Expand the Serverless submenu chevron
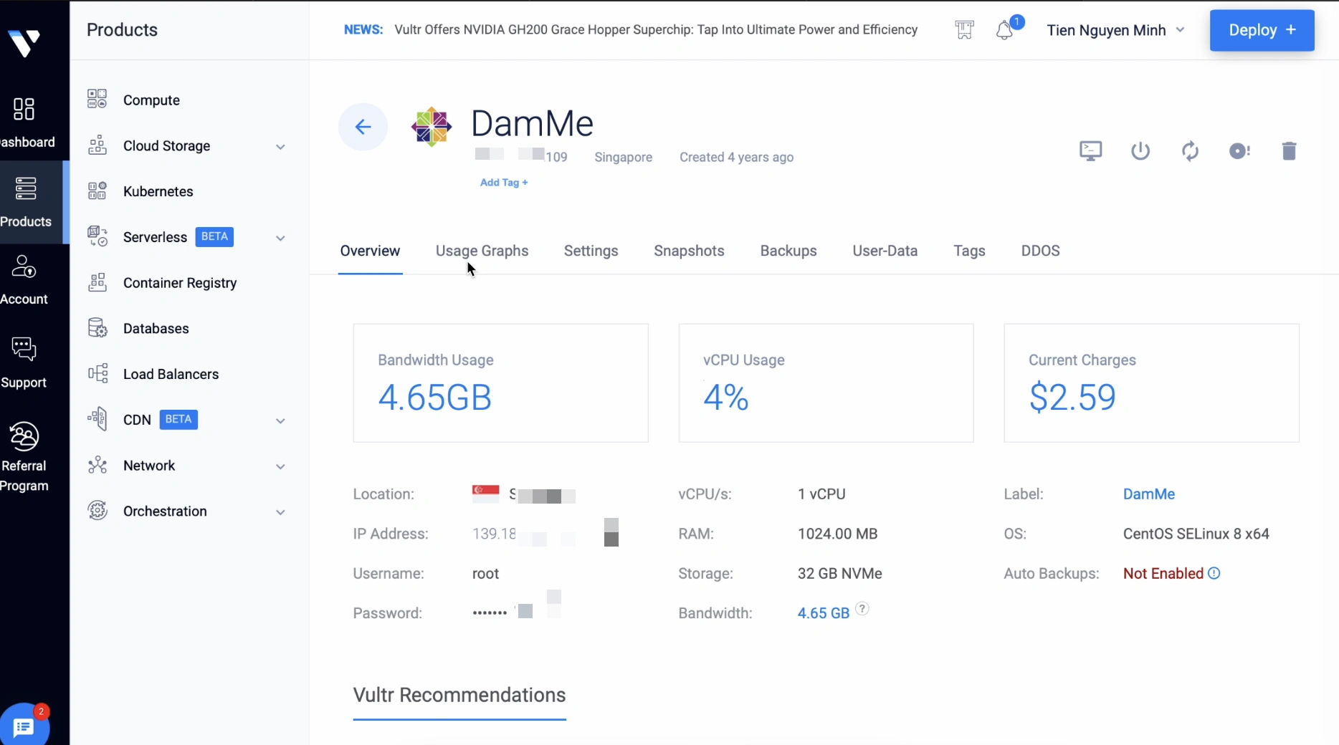 280,238
